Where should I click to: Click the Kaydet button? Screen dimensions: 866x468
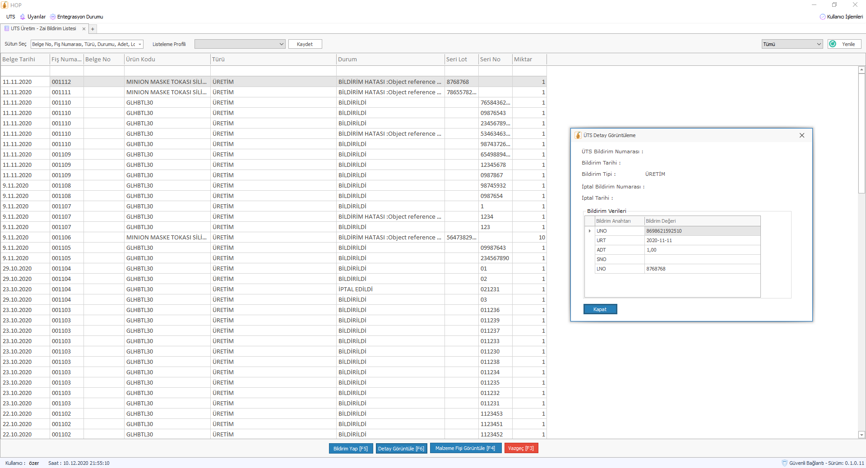tap(305, 44)
